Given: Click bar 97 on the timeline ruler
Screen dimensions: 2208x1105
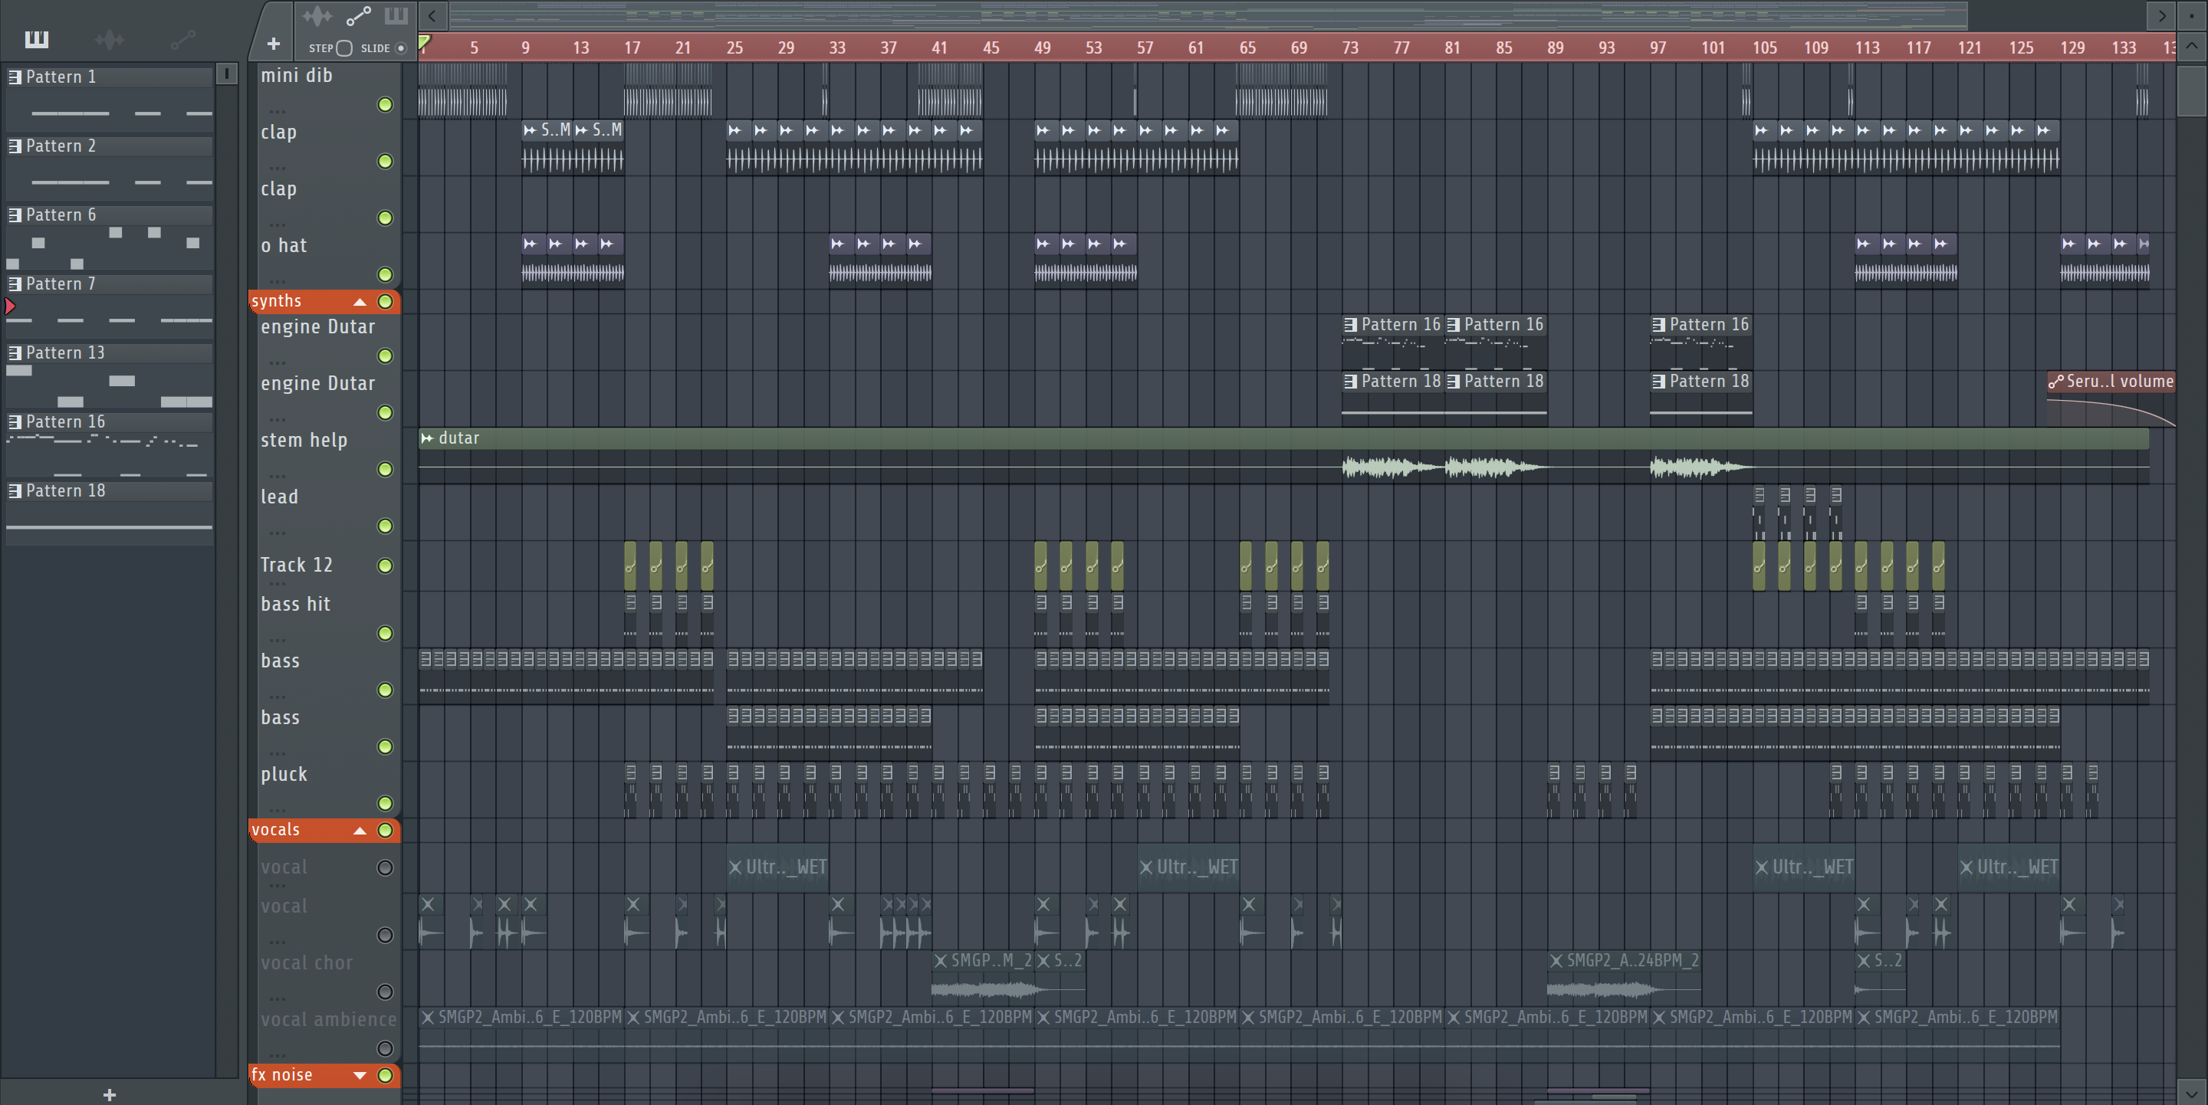Looking at the screenshot, I should (1658, 48).
